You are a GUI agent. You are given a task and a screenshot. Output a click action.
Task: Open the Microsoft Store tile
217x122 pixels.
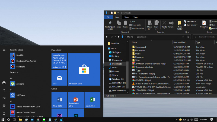tap(84, 69)
